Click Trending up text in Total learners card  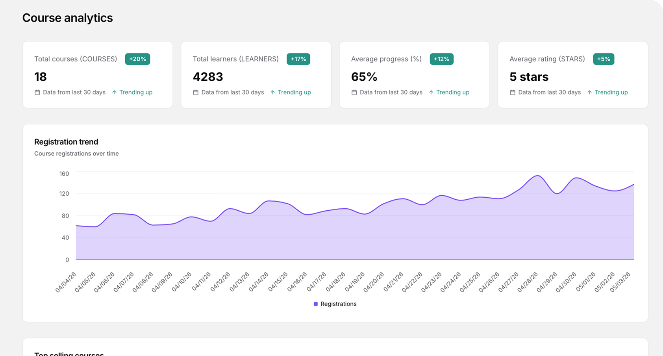point(294,93)
